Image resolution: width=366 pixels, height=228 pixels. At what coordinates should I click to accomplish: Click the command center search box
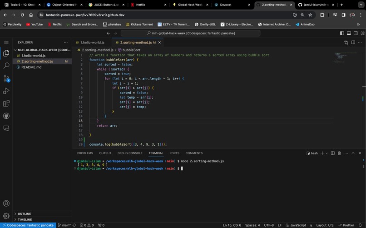pyautogui.click(x=190, y=33)
